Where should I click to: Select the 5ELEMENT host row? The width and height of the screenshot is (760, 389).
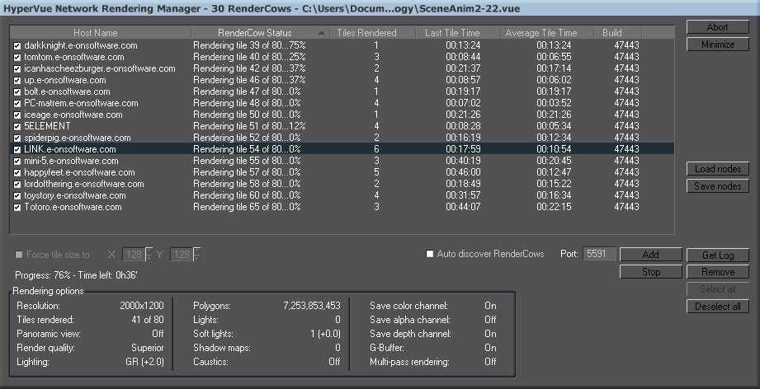click(342, 126)
